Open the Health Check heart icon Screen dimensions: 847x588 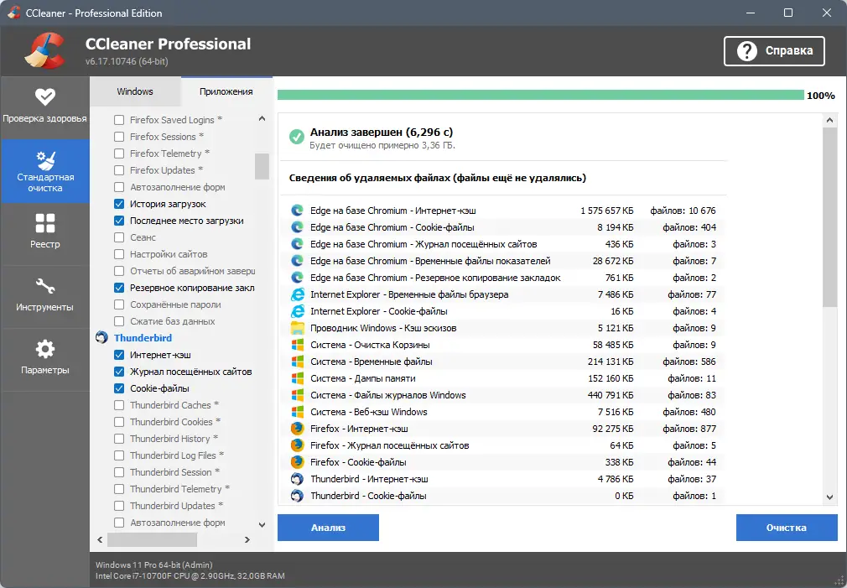pyautogui.click(x=44, y=96)
